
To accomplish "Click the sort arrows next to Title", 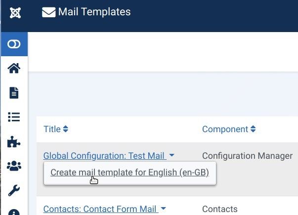I will click(66, 129).
